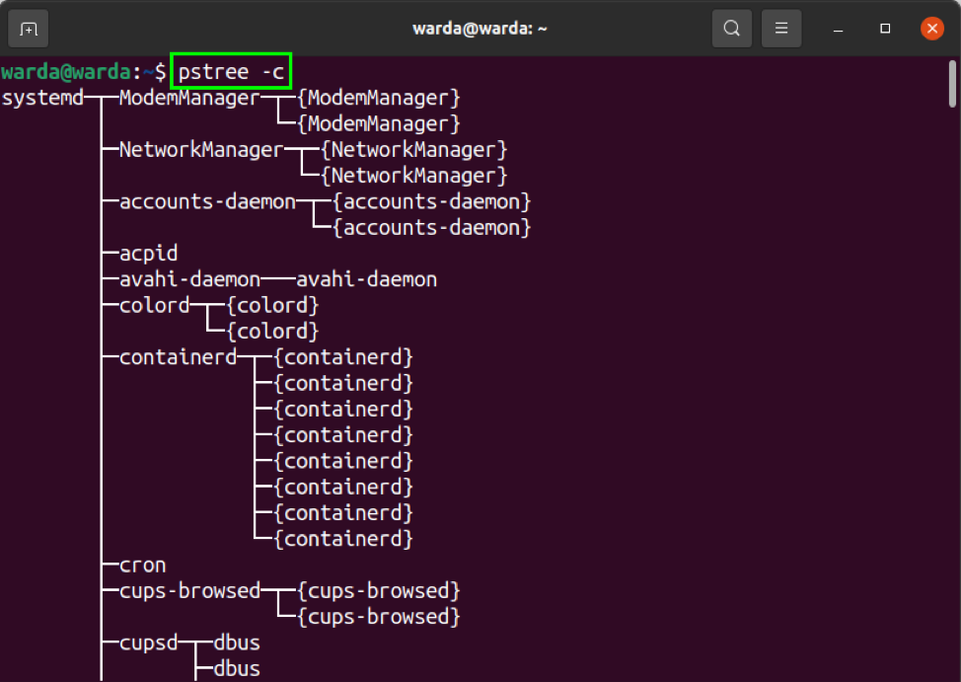
Task: Click the warda@warda prompt text
Action: [65, 72]
